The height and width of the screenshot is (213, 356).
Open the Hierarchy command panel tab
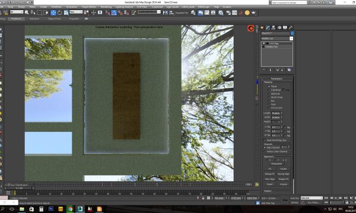[274, 27]
